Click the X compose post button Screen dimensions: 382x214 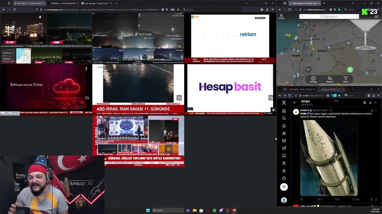coord(284,187)
